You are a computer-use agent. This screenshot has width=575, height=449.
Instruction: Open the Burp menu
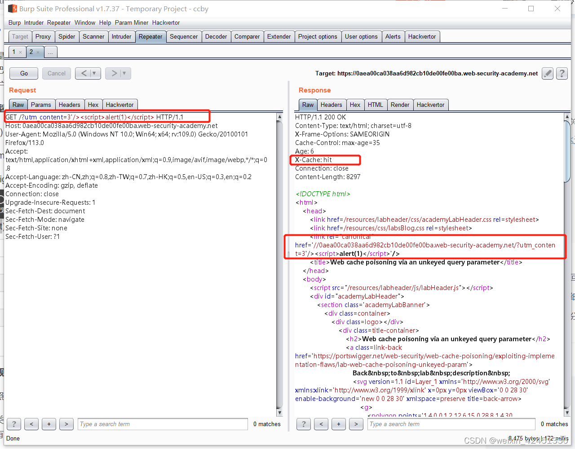point(14,22)
